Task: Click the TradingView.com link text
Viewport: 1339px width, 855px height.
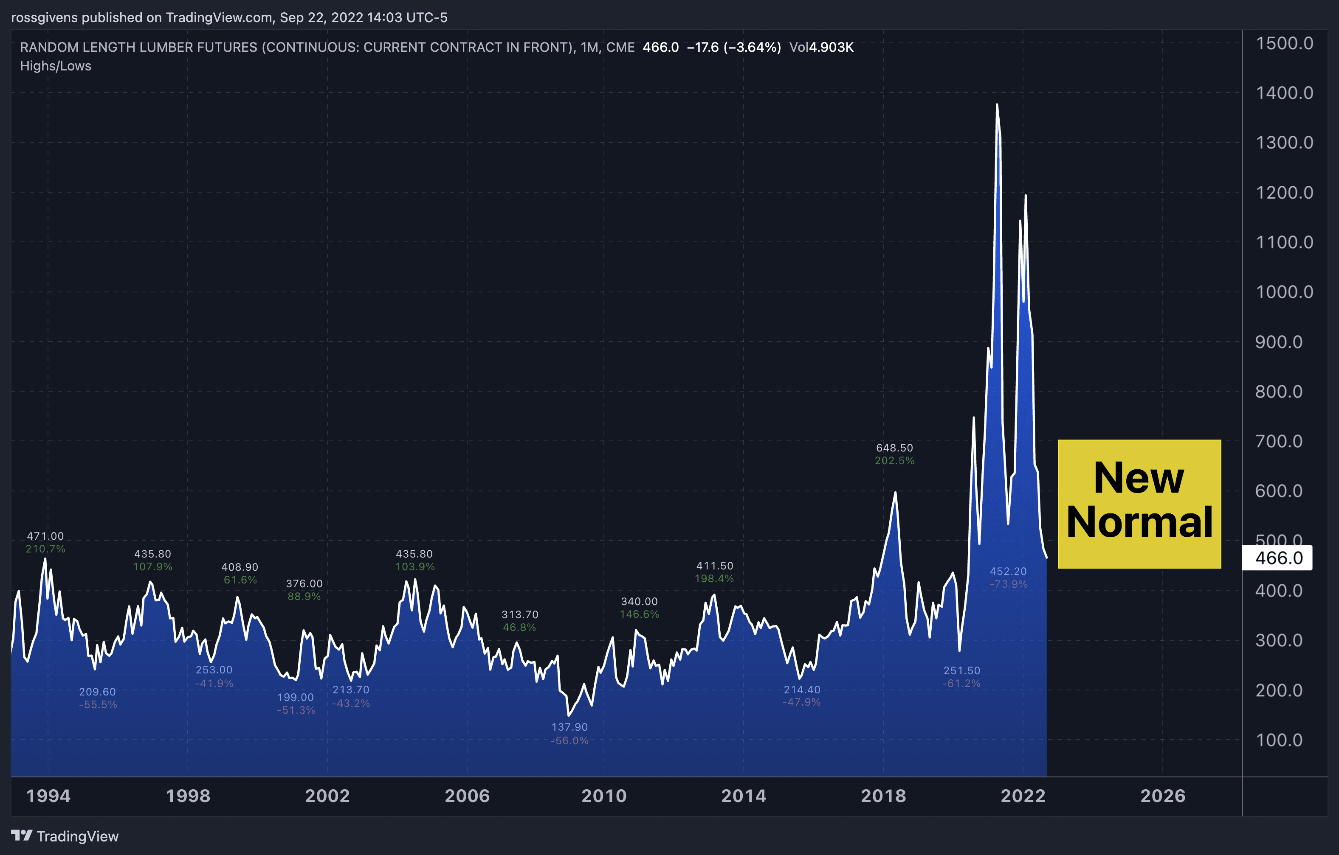Action: [x=218, y=17]
